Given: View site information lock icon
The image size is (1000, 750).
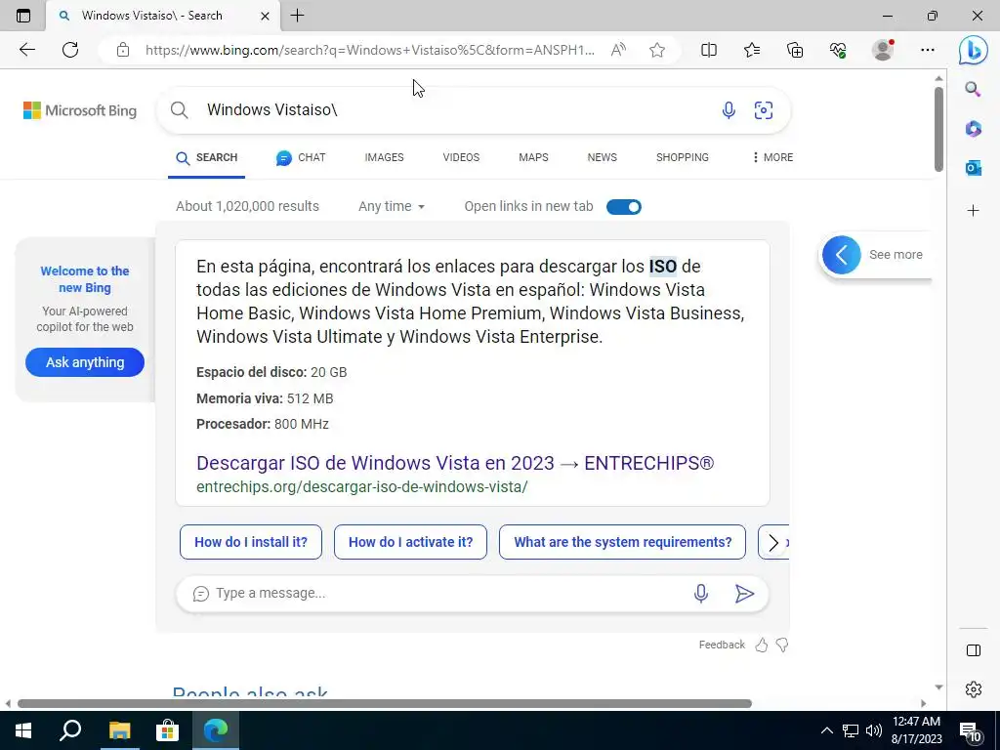Looking at the screenshot, I should pos(123,50).
